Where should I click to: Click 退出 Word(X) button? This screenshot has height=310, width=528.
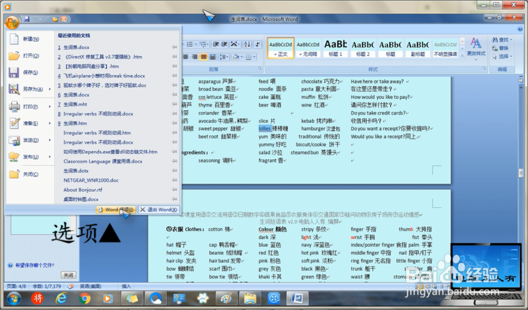158,209
